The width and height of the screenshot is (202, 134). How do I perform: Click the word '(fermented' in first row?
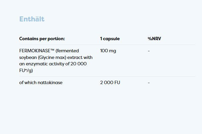tap(67, 51)
